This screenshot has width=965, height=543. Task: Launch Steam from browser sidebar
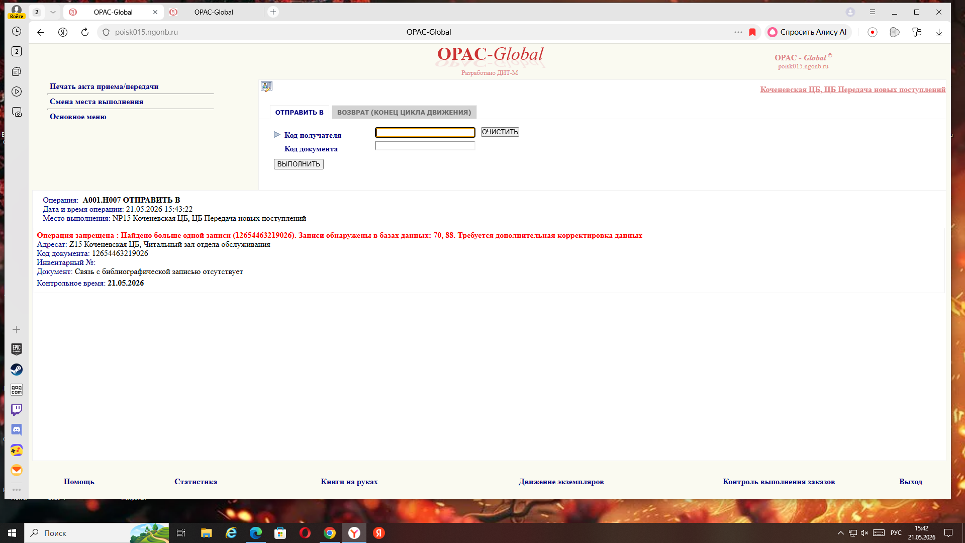tap(17, 370)
